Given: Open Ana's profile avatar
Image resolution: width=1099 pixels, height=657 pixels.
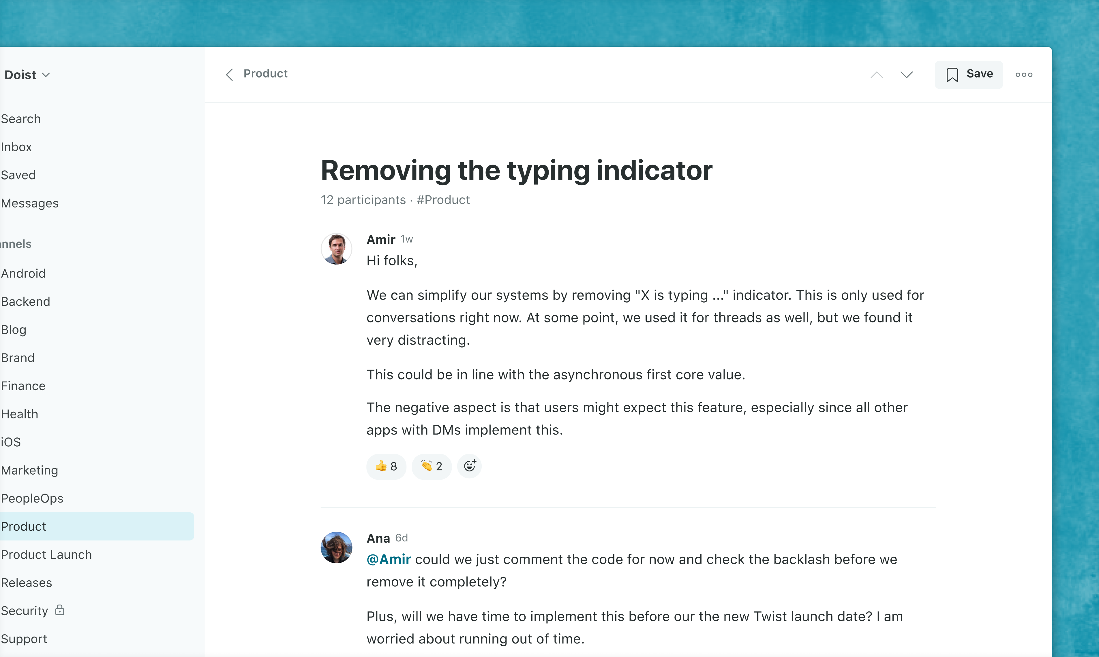Looking at the screenshot, I should pyautogui.click(x=336, y=547).
